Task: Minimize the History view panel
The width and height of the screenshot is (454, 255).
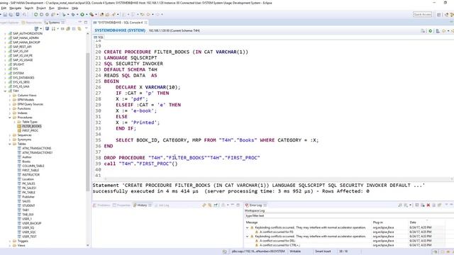Action: pos(233,205)
